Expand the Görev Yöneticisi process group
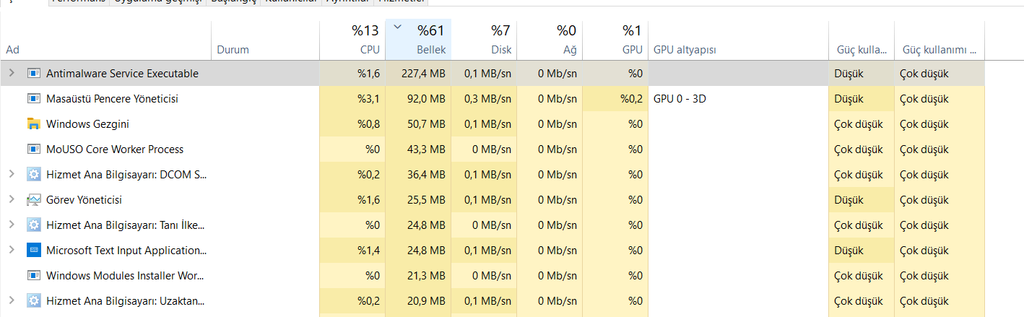1024x317 pixels. (x=11, y=200)
